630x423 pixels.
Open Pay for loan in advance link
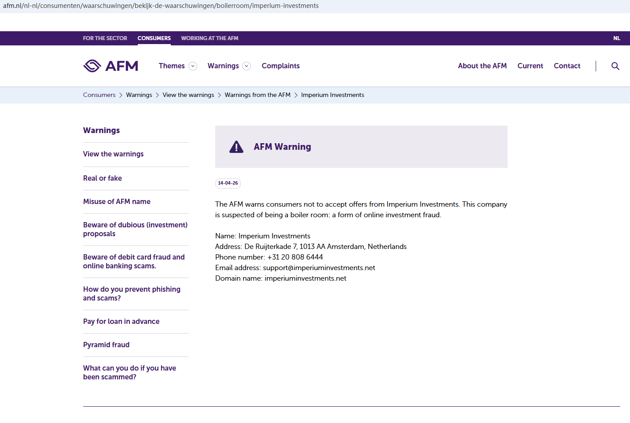[x=121, y=321]
